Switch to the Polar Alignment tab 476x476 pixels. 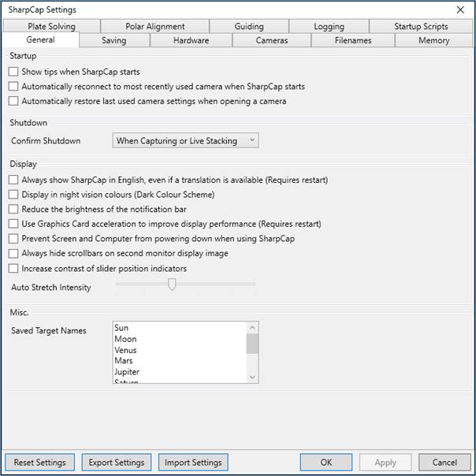click(154, 27)
